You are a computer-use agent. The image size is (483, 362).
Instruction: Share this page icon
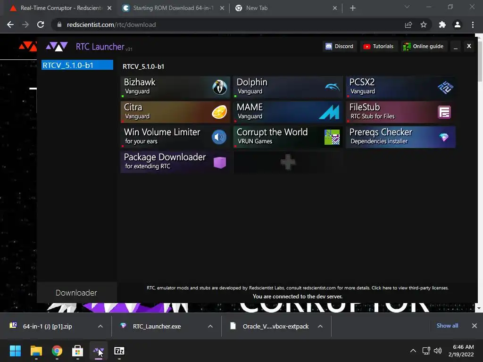(408, 25)
